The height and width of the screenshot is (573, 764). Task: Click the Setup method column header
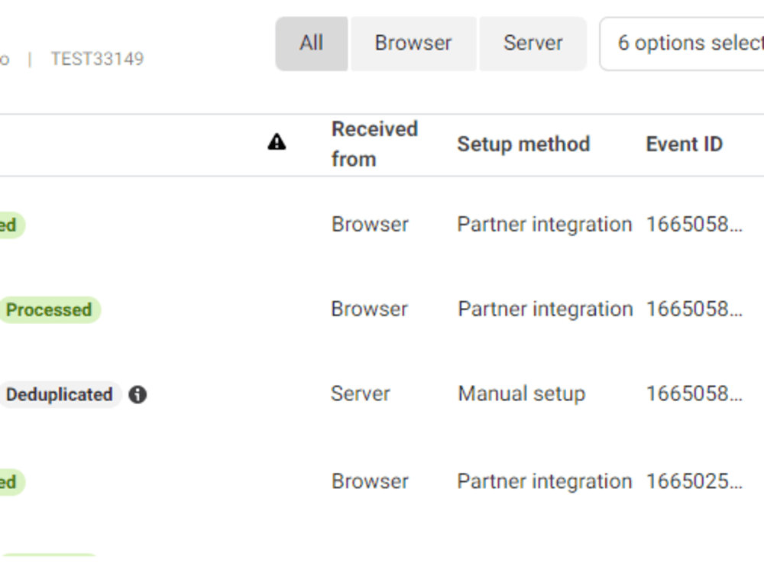click(523, 144)
